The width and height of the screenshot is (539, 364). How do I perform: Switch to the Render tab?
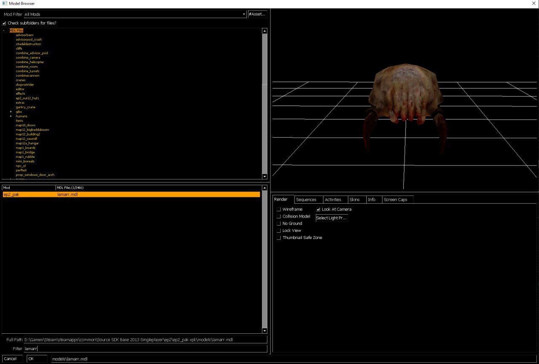[283, 199]
